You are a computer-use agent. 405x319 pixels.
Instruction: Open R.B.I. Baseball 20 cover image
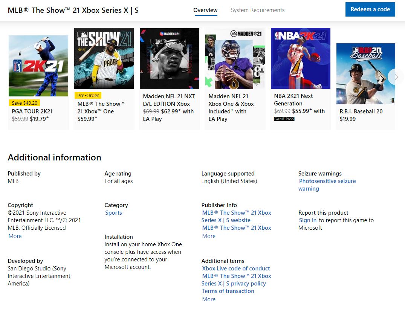(366, 74)
